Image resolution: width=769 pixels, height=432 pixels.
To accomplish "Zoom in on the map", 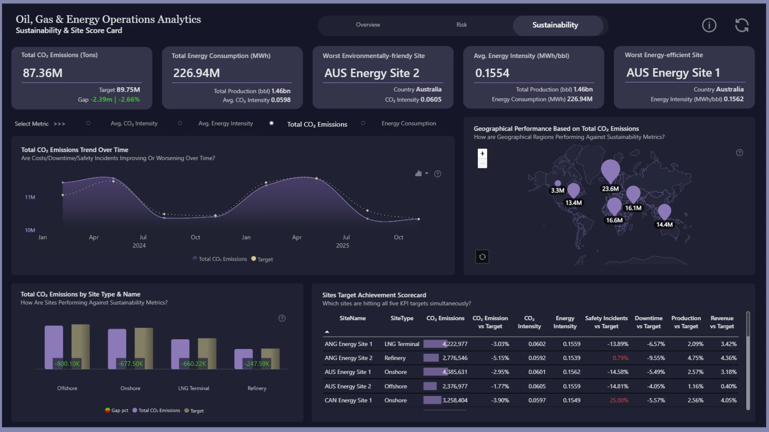I will pos(482,154).
